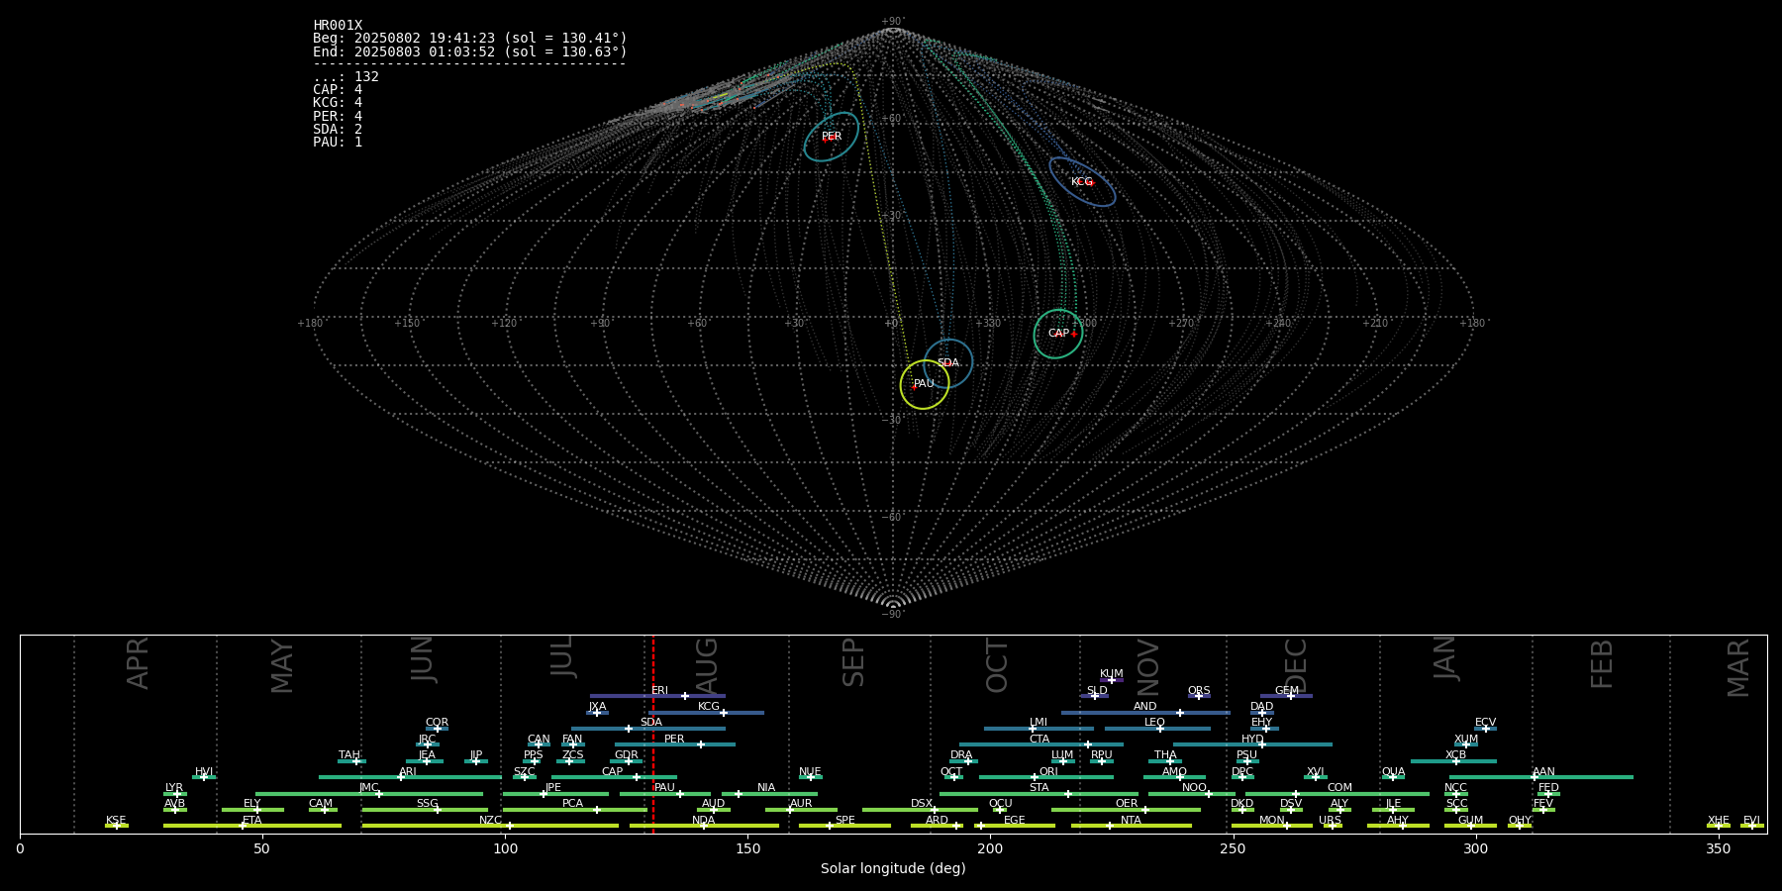The width and height of the screenshot is (1782, 891).
Task: Click 'CAP: 4' in the legend
Action: pos(338,90)
